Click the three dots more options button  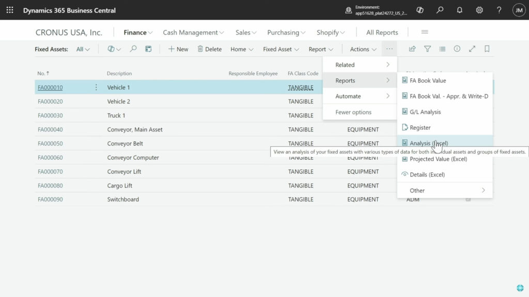pos(390,49)
